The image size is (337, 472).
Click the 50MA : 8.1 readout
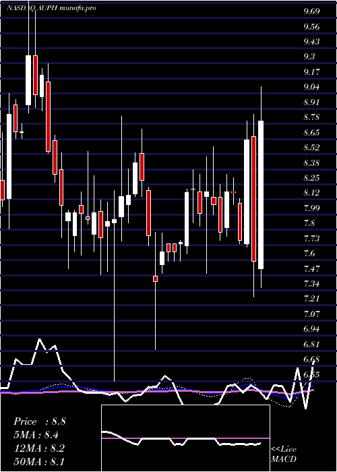[39, 461]
